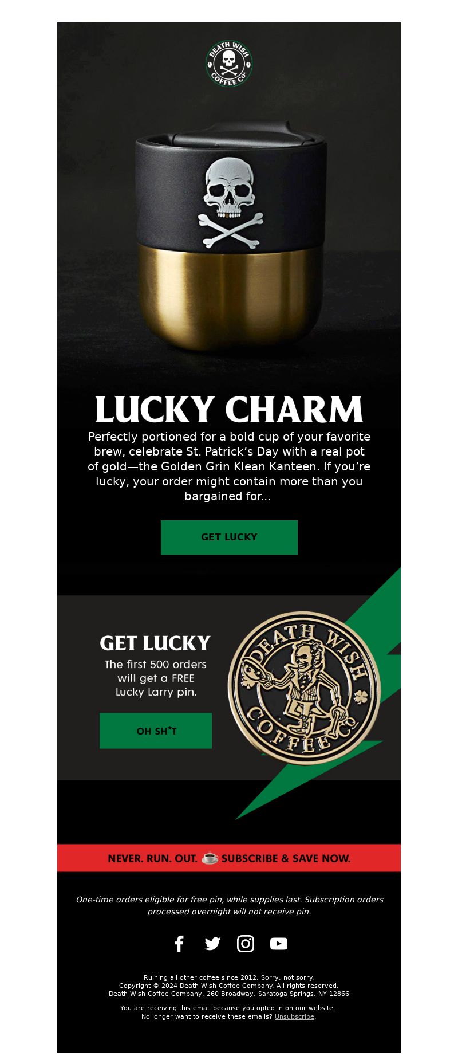
Task: Open the Lucky Larry pin image
Action: [304, 688]
